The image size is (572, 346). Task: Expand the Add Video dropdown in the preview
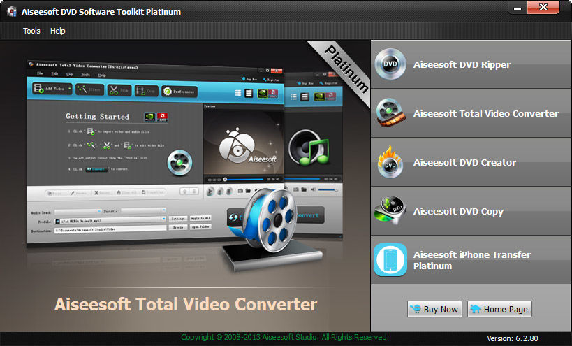(68, 89)
